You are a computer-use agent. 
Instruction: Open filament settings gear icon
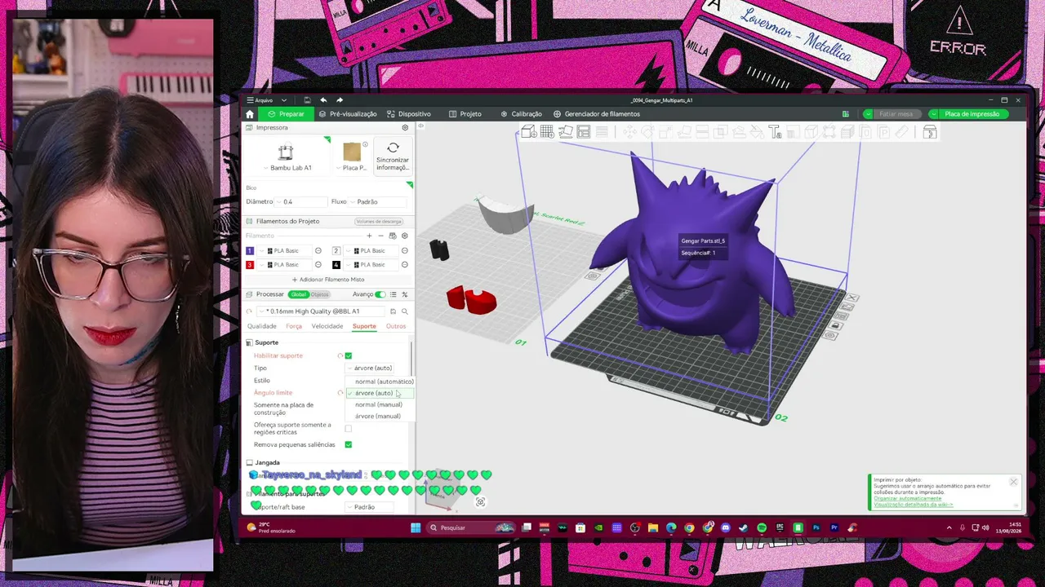[x=404, y=236]
